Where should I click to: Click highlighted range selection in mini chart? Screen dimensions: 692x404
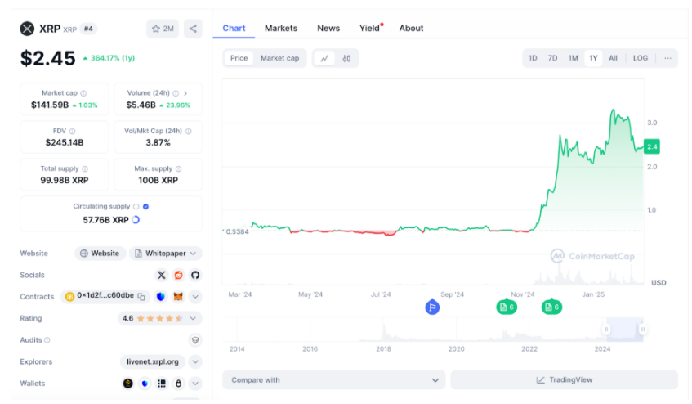coord(624,330)
